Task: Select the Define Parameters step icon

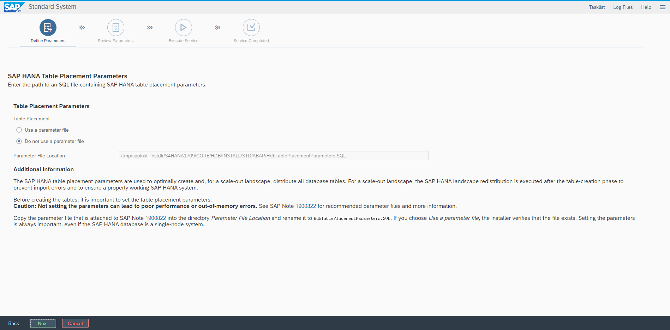Action: tap(48, 28)
